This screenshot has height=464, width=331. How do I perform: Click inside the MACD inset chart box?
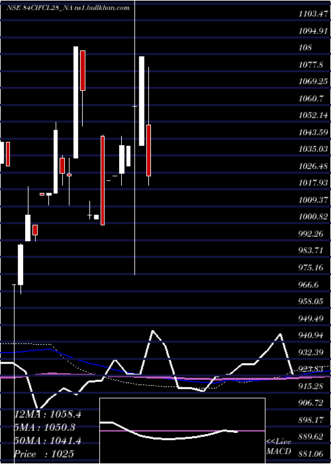click(x=182, y=431)
